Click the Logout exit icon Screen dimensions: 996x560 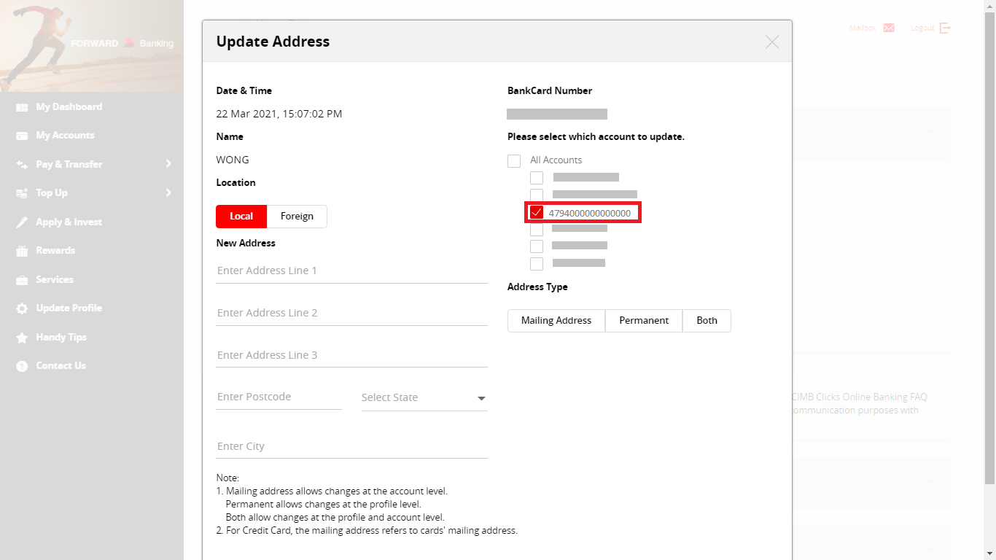[x=945, y=28]
